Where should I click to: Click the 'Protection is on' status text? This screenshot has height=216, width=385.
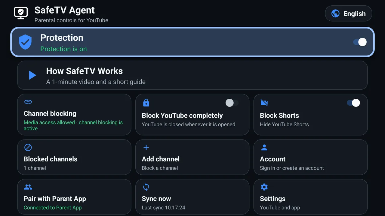63,49
